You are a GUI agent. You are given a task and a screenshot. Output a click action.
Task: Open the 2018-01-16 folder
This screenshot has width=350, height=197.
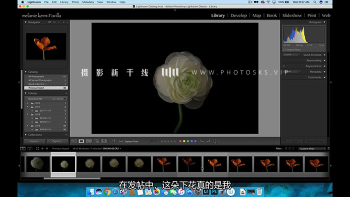pyautogui.click(x=45, y=129)
